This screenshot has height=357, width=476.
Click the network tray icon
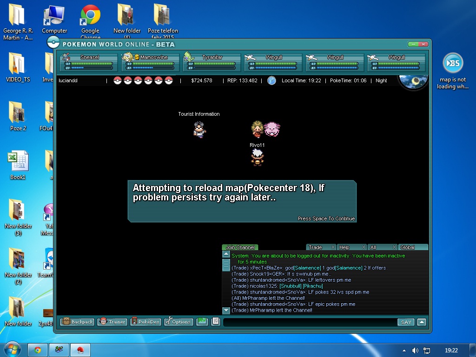(427, 350)
